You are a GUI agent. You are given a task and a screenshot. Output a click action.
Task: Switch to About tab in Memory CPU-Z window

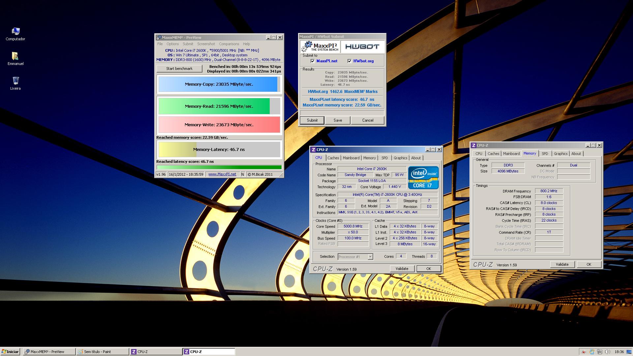pyautogui.click(x=576, y=154)
